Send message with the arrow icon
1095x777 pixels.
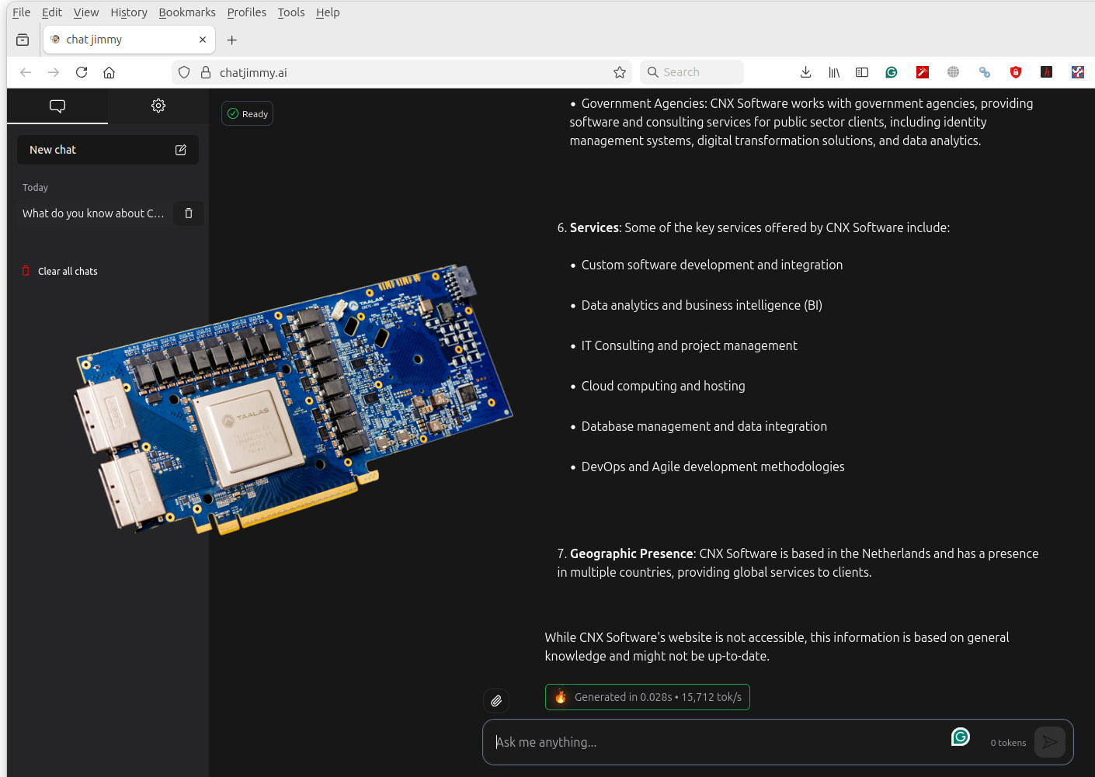[1050, 742]
